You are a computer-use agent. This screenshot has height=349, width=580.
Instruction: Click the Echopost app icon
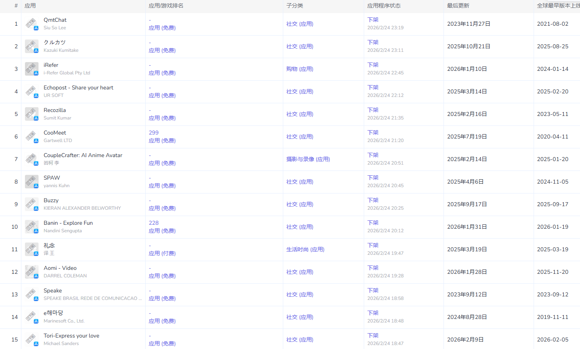[32, 91]
